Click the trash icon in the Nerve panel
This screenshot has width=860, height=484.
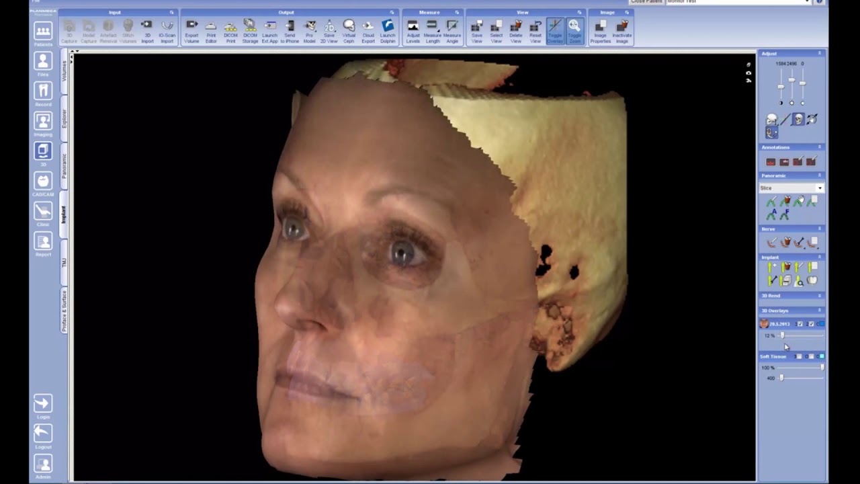click(x=786, y=242)
